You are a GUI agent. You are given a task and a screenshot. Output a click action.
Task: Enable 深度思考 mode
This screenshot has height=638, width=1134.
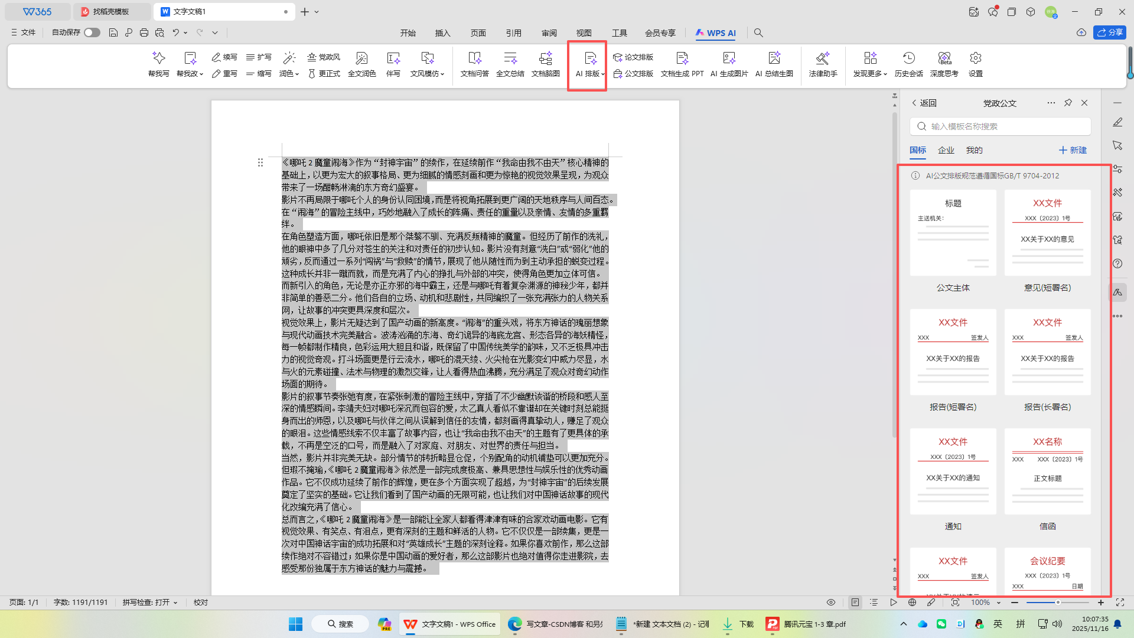(x=944, y=65)
